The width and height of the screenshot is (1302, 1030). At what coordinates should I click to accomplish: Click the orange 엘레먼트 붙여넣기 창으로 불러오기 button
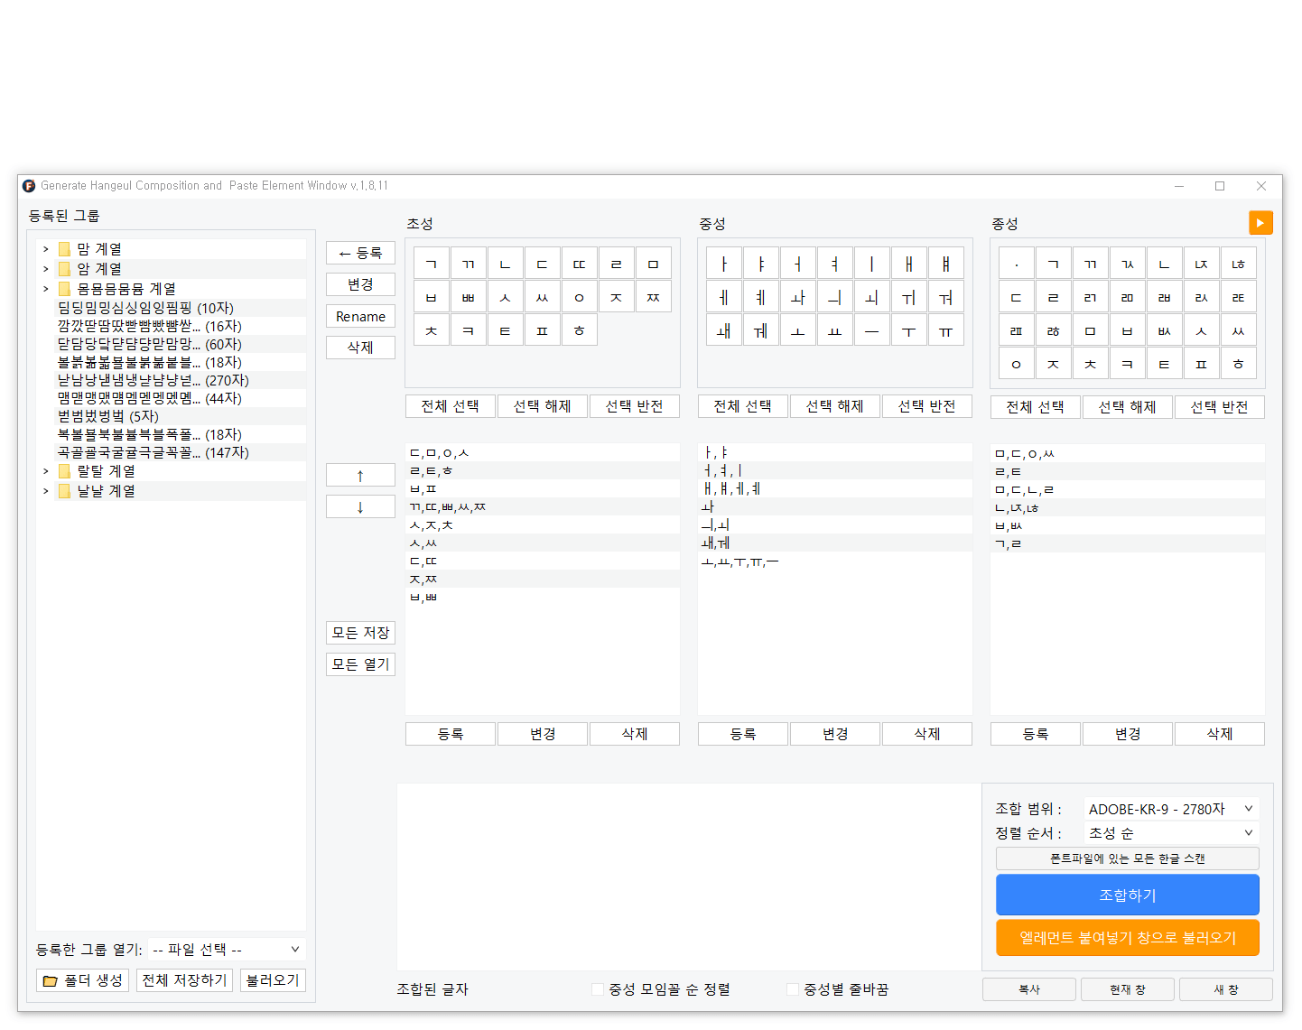tap(1128, 937)
